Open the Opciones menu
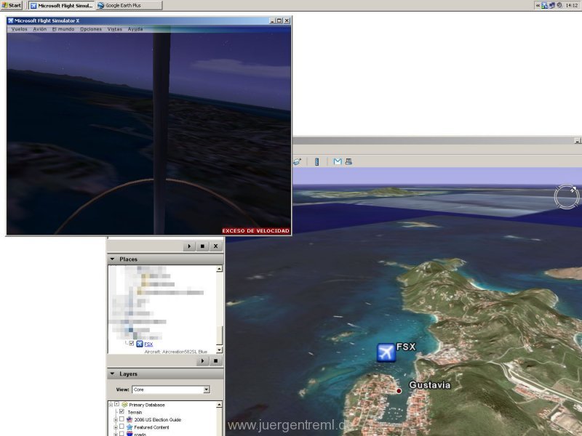The width and height of the screenshot is (582, 436). tap(91, 29)
